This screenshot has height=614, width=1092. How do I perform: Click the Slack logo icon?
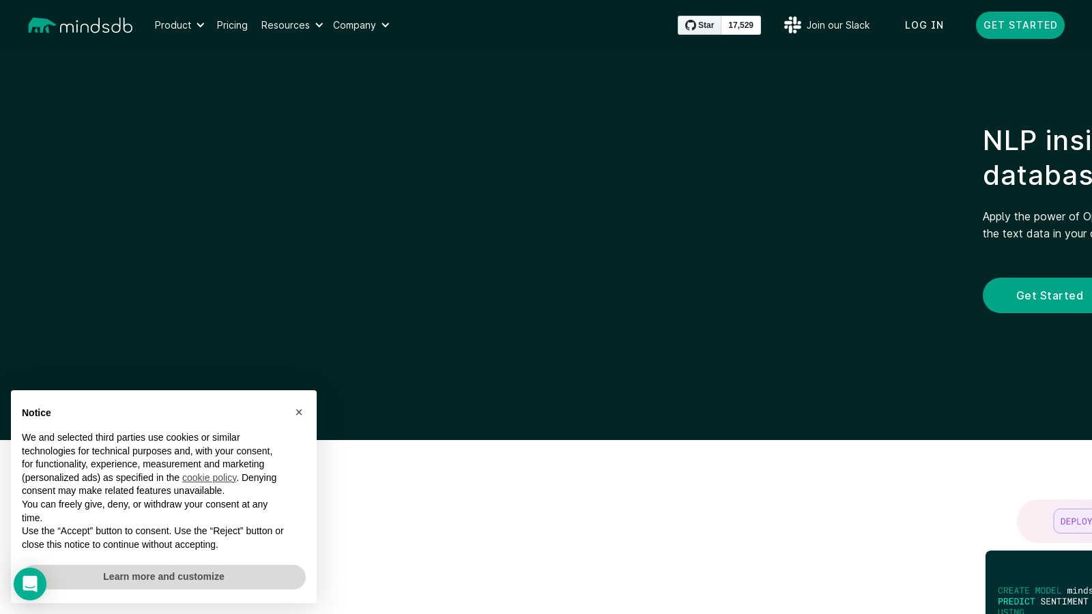click(x=792, y=25)
